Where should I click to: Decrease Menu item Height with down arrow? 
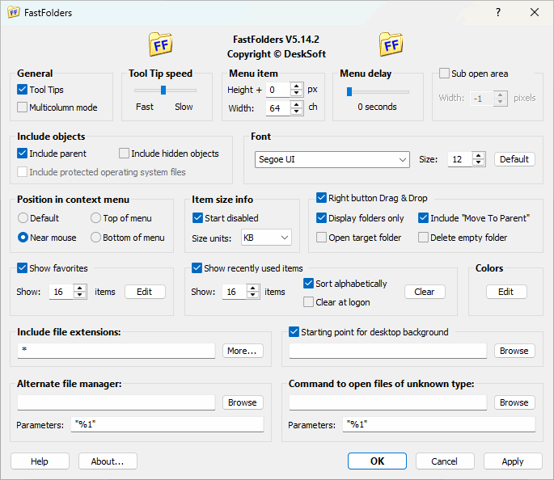point(297,93)
